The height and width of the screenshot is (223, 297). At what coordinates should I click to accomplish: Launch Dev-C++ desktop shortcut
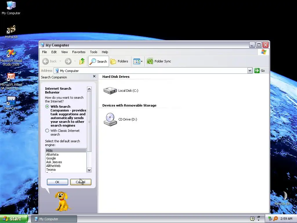[11, 103]
